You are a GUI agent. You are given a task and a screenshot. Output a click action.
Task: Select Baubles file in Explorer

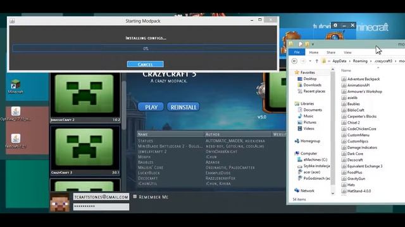point(351,104)
